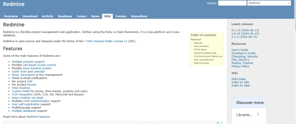296x124 pixels.
Task: Open the News tab
Action: point(95,16)
